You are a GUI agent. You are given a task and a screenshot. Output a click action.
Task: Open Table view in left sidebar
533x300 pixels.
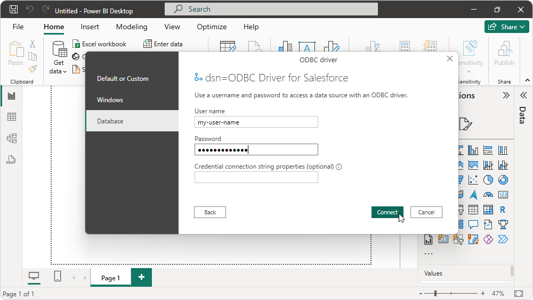12,117
